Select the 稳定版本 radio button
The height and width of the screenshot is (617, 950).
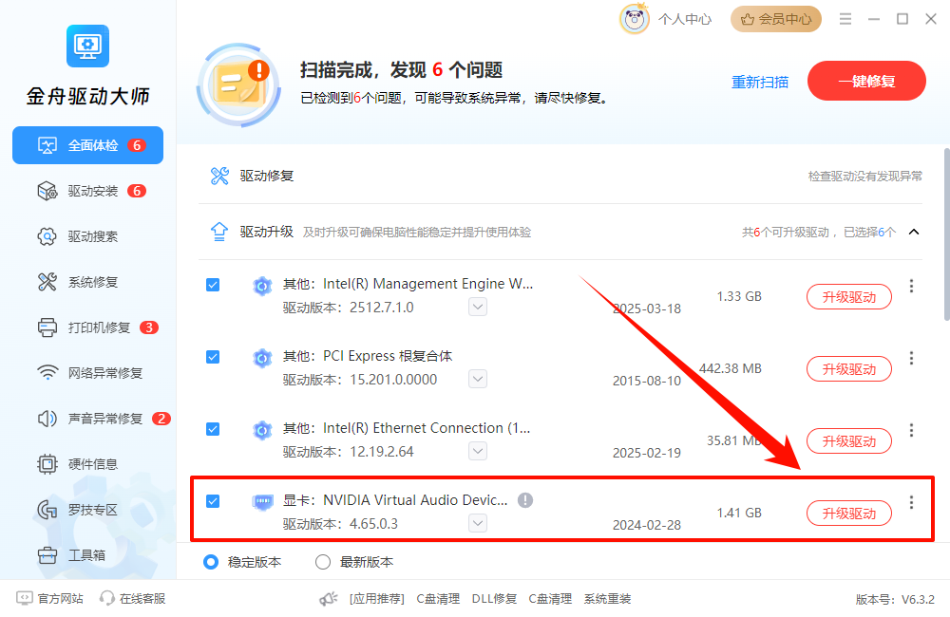(x=211, y=562)
